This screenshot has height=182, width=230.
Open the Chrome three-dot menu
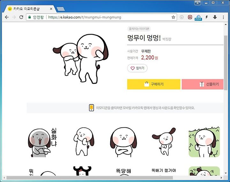point(223,17)
